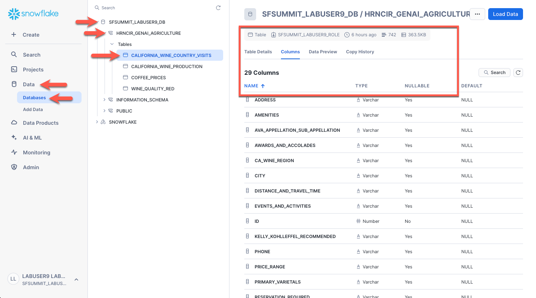The image size is (536, 298).
Task: Open the Add Data page
Action: [33, 109]
